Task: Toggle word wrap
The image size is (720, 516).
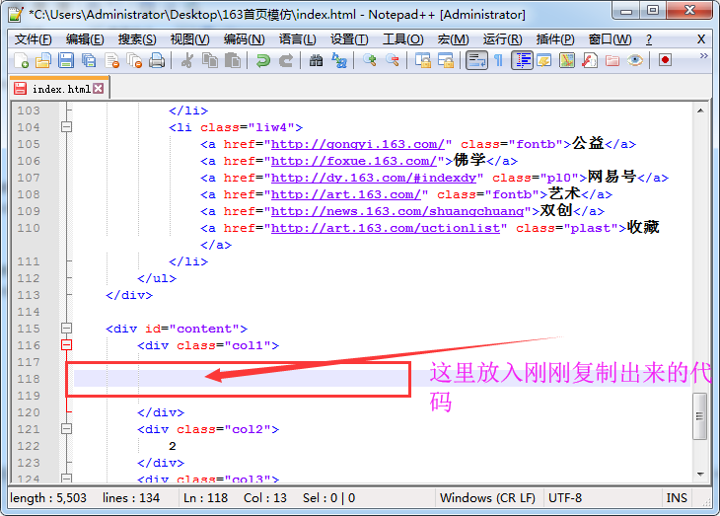Action: pyautogui.click(x=476, y=60)
